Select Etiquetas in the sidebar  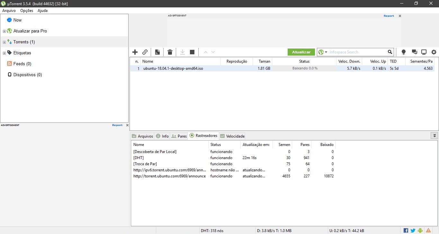point(22,53)
